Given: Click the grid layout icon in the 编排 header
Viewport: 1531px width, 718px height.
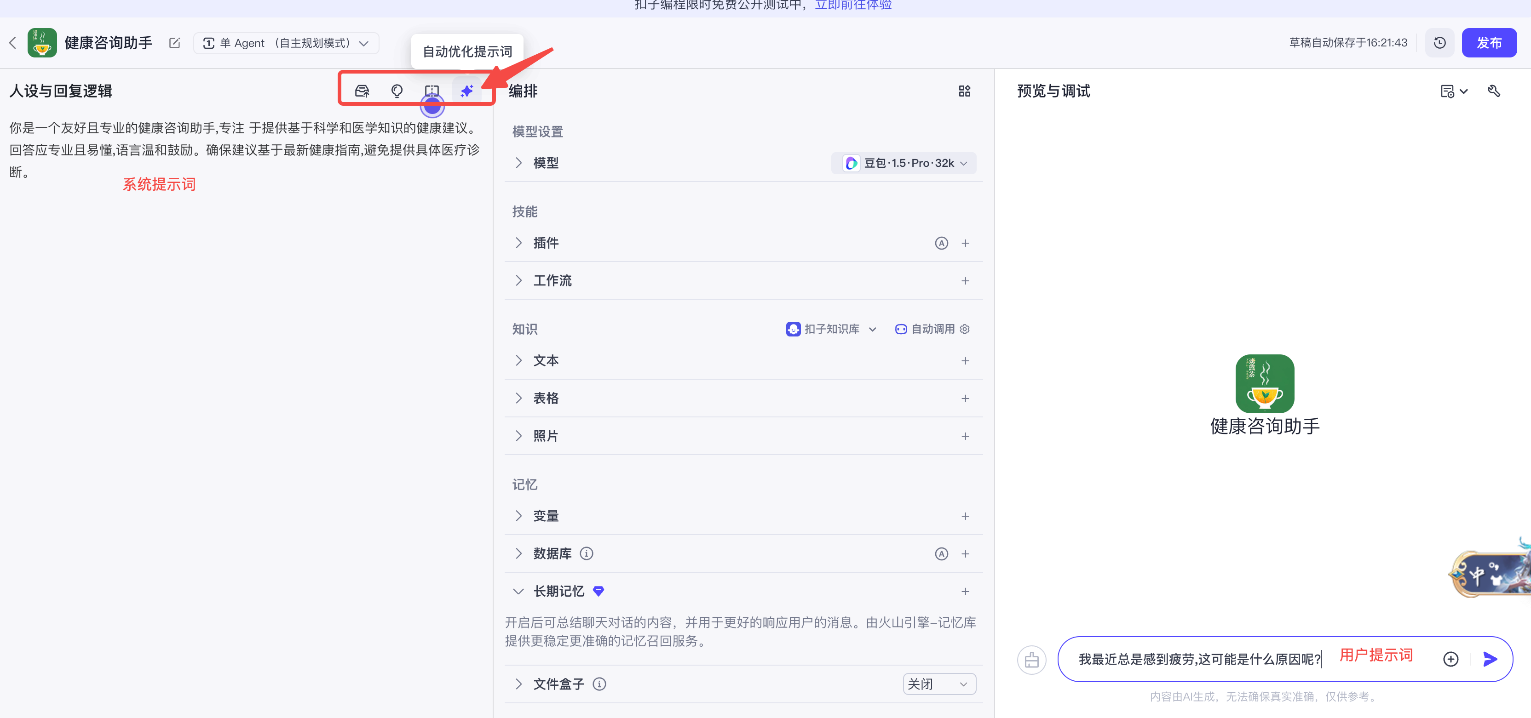Looking at the screenshot, I should 965,91.
